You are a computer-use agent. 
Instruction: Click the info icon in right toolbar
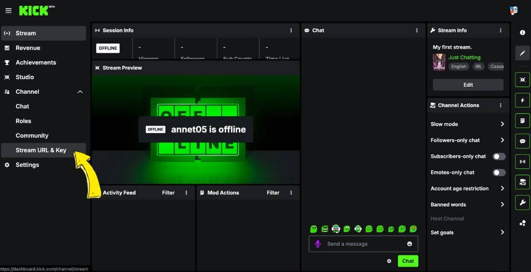(x=522, y=32)
